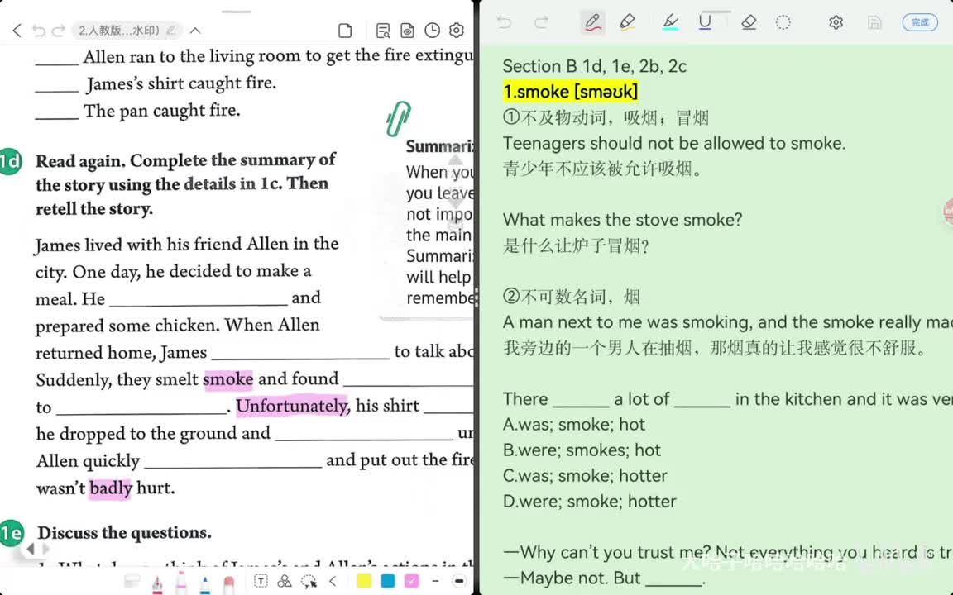Click the 完成 button
The image size is (953, 595).
click(x=920, y=22)
